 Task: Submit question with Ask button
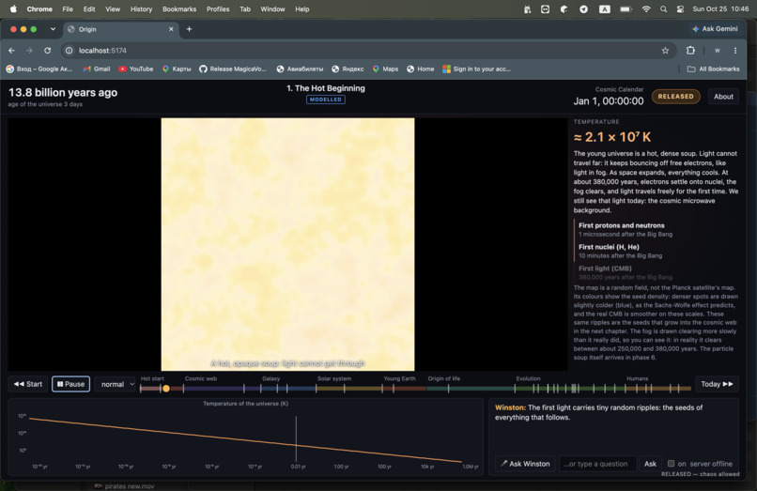coord(650,464)
